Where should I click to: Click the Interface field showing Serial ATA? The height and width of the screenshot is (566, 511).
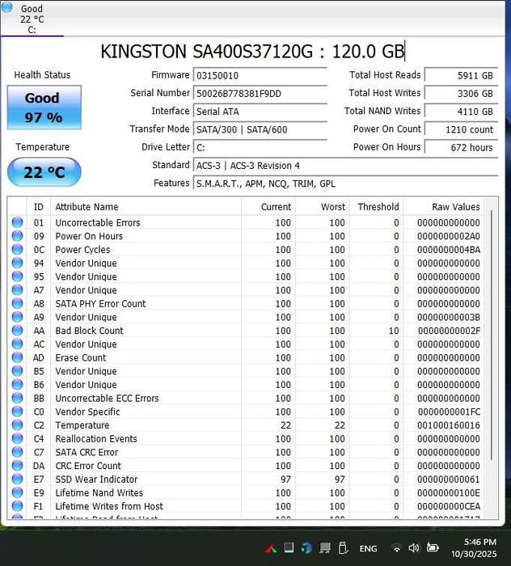point(260,112)
